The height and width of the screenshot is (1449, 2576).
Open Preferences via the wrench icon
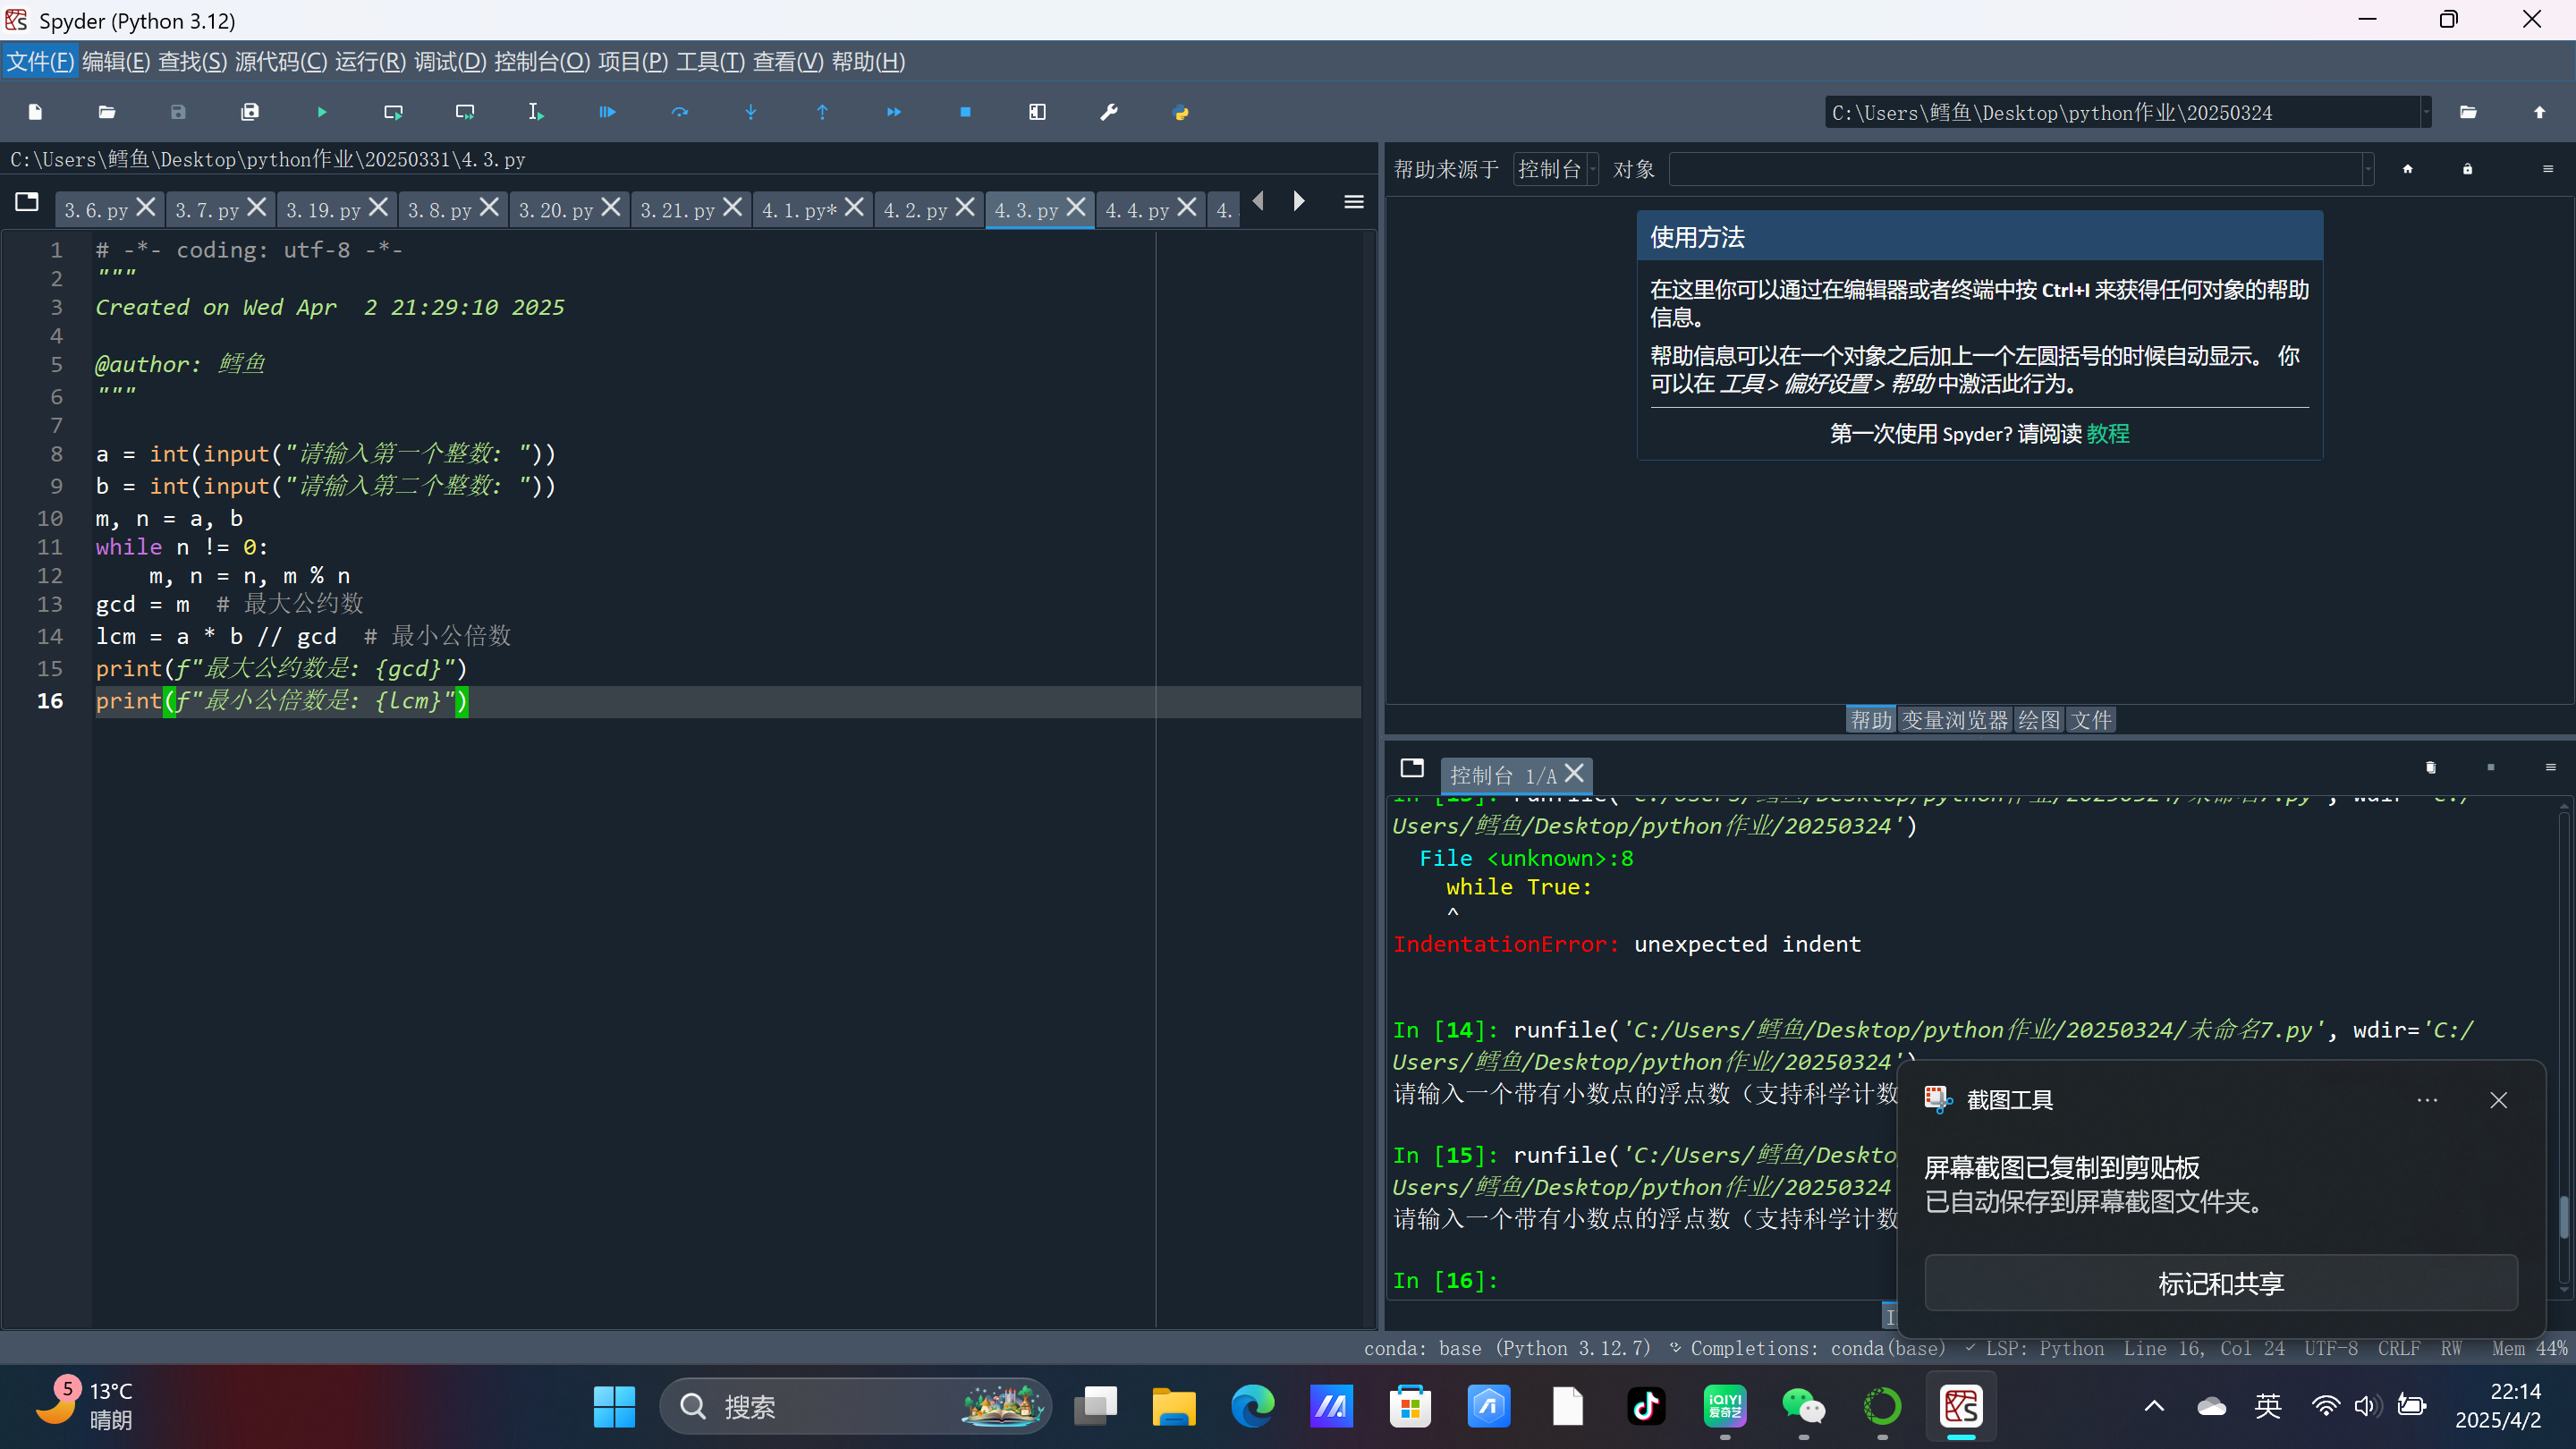pyautogui.click(x=1109, y=112)
